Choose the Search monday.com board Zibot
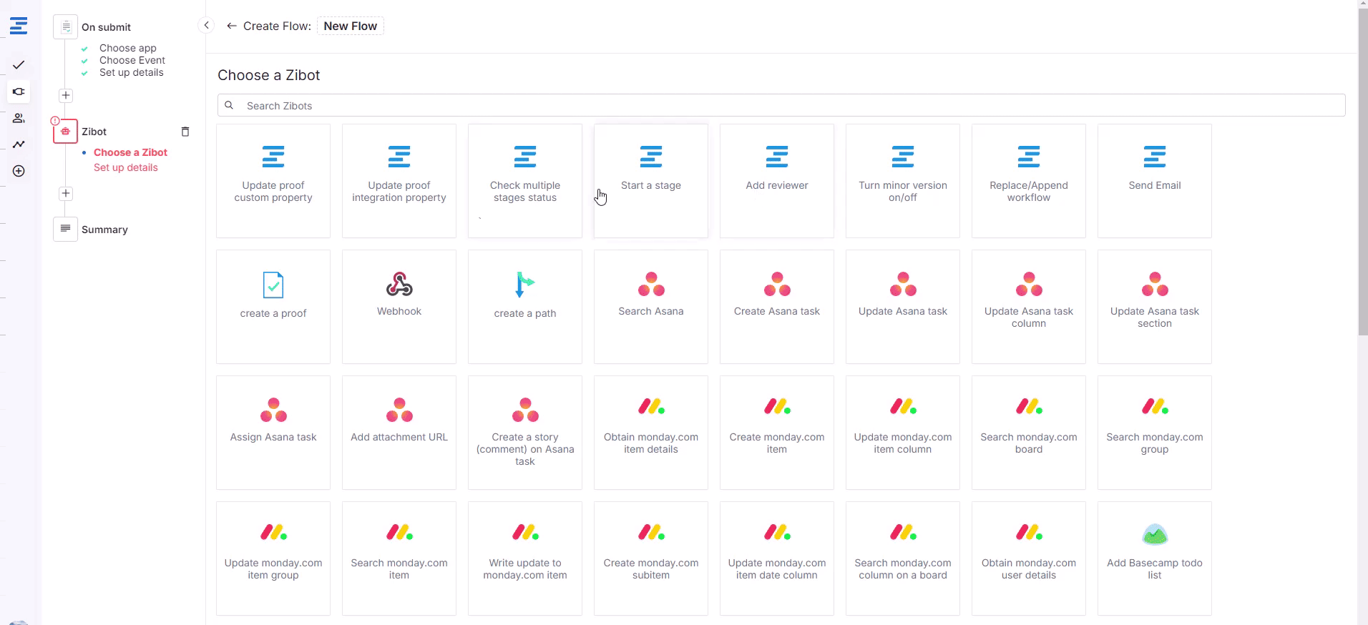 1029,433
